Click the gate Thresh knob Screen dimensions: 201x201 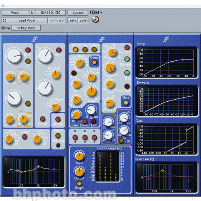pos(112,52)
